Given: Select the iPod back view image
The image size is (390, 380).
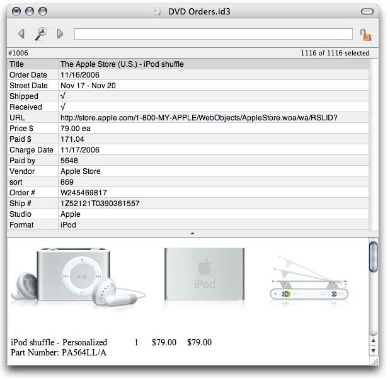Looking at the screenshot, I should [x=204, y=274].
